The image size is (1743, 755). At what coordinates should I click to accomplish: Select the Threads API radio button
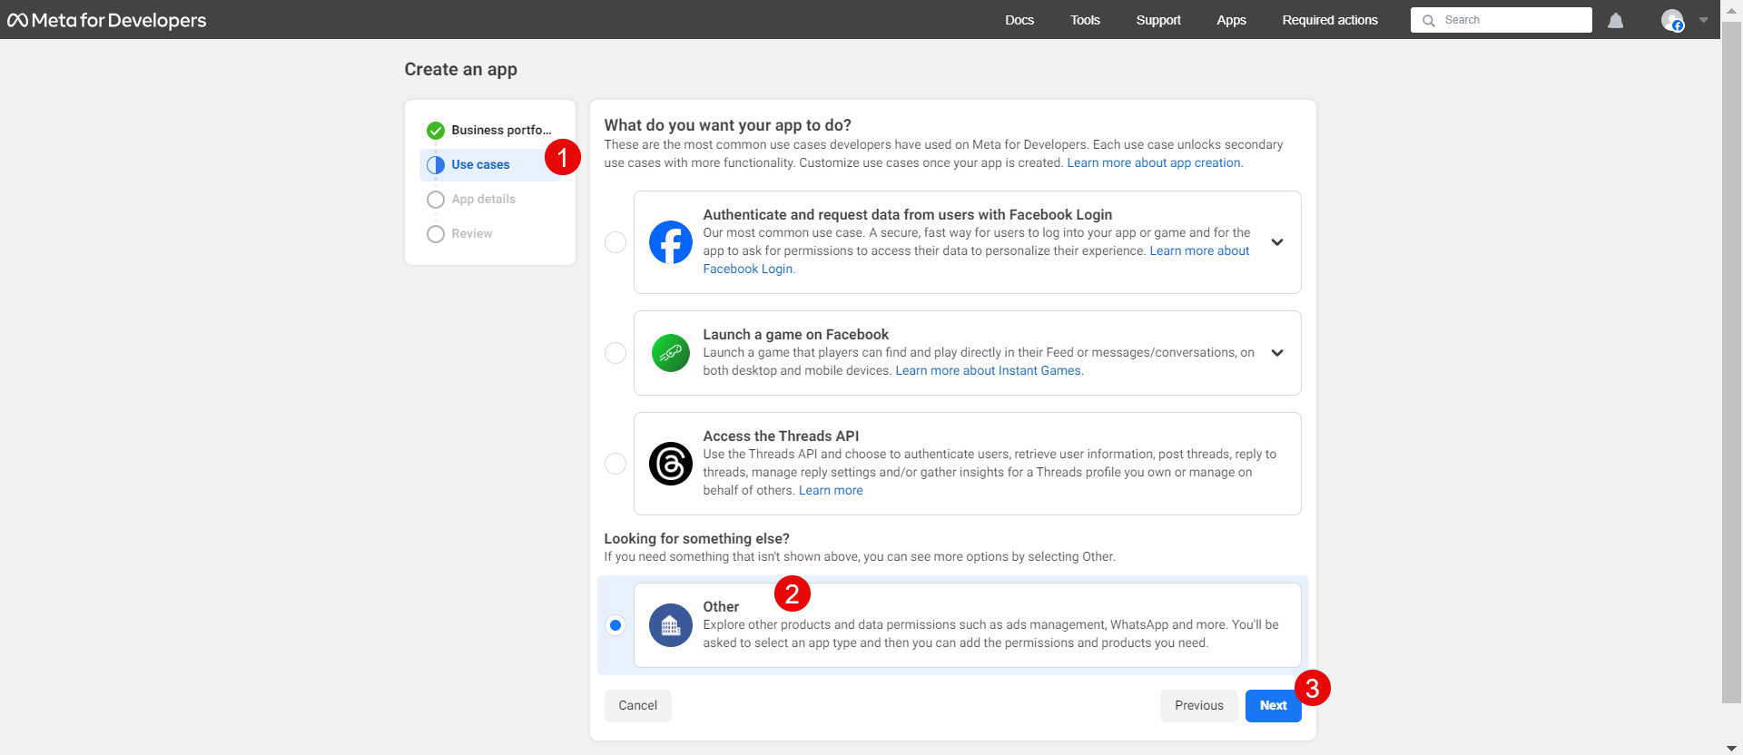615,464
